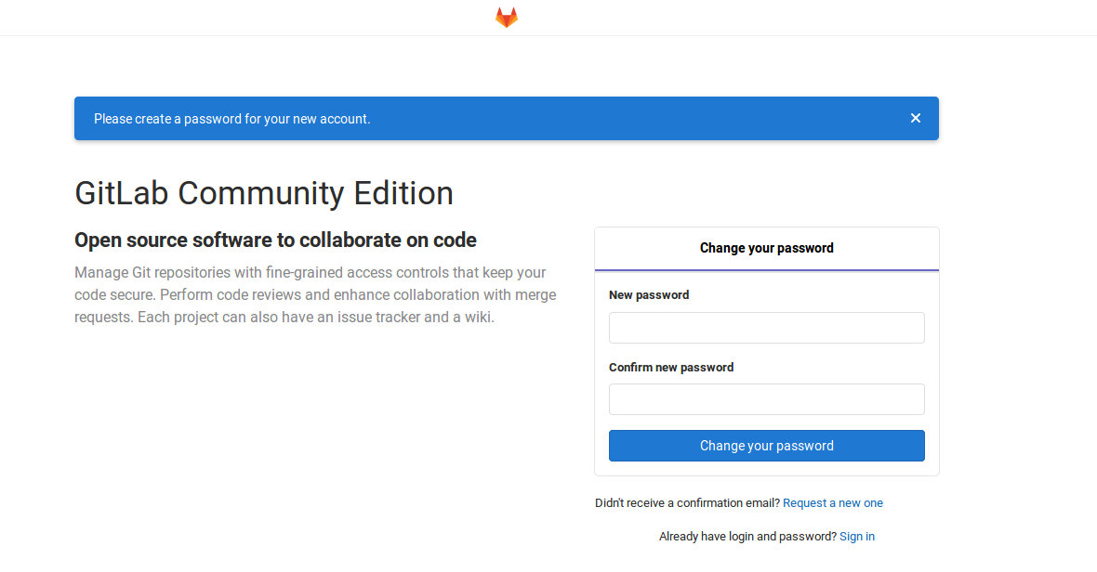
Task: Click the Open source software to collaborate heading
Action: point(275,240)
